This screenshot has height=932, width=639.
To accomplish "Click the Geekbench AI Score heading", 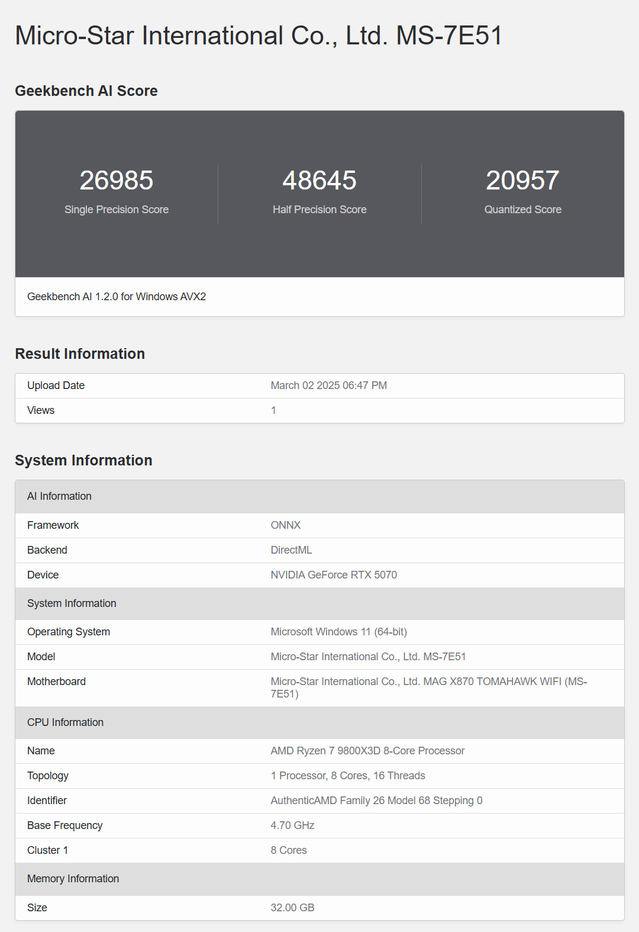I will pos(86,91).
